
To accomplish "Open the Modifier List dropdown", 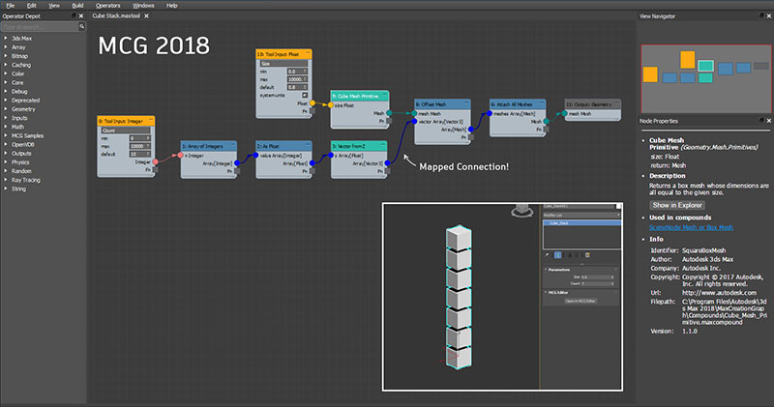I will [x=580, y=216].
